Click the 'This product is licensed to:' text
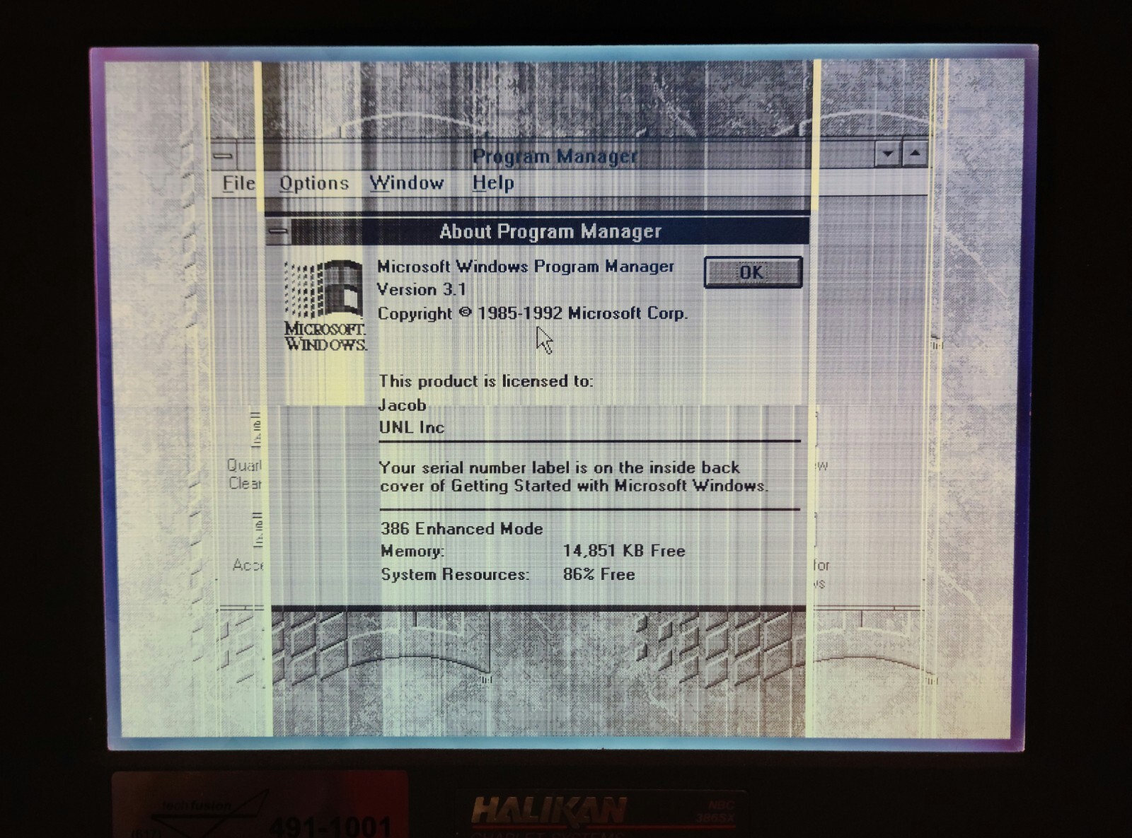Image resolution: width=1132 pixels, height=838 pixels. point(486,381)
